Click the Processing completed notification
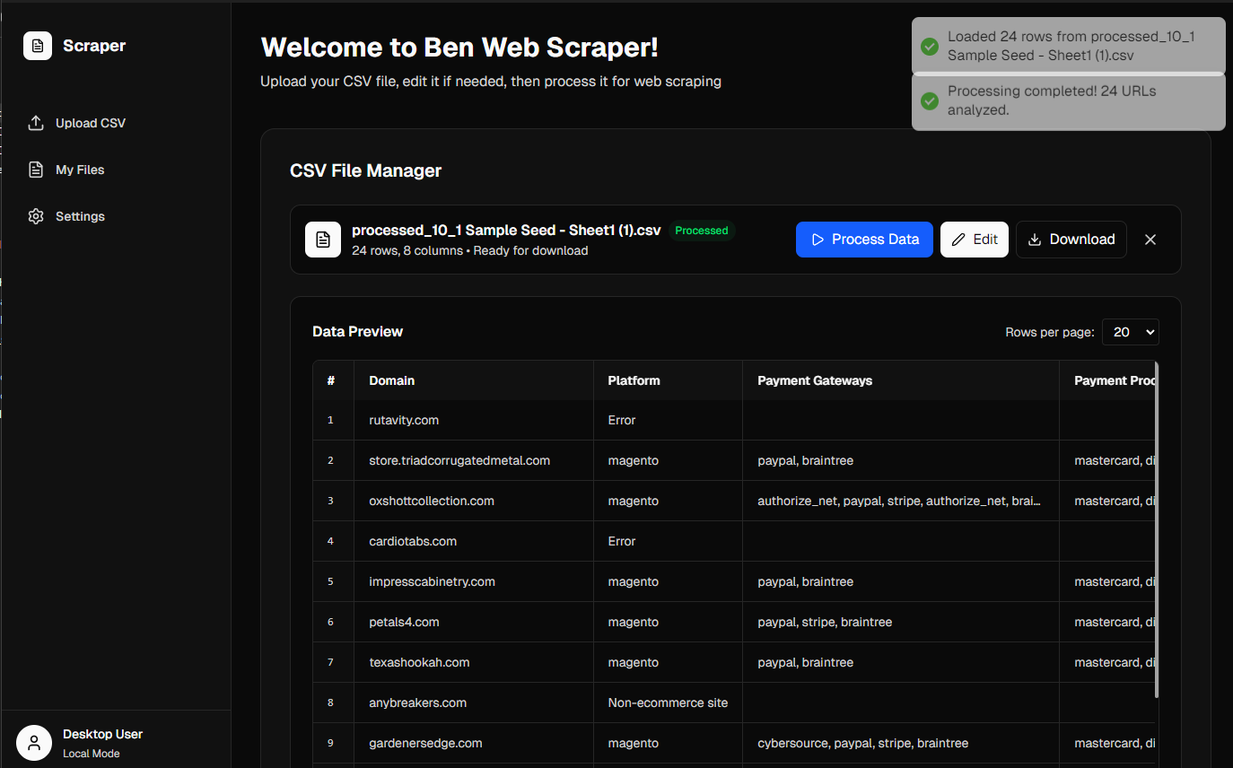The image size is (1233, 768). [1068, 100]
